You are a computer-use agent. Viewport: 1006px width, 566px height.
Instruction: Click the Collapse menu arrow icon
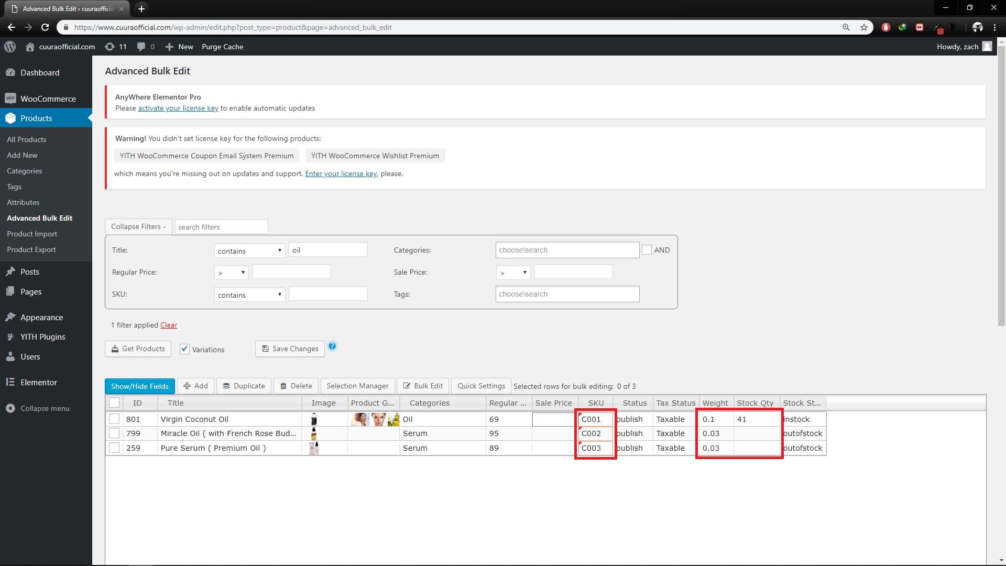(10, 408)
